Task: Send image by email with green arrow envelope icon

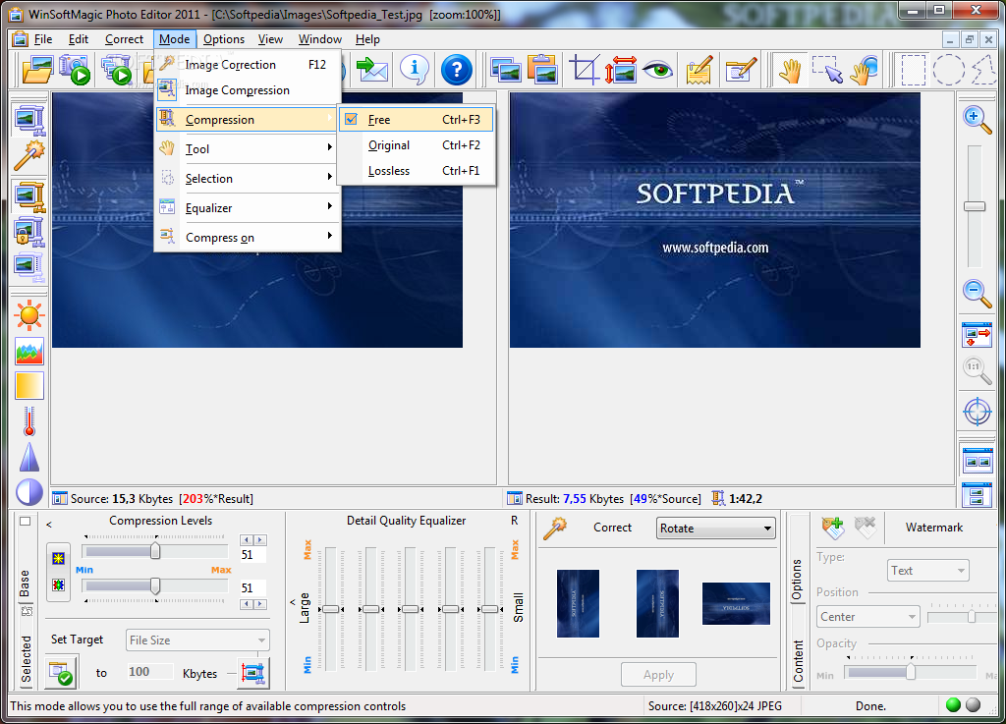Action: click(x=372, y=70)
